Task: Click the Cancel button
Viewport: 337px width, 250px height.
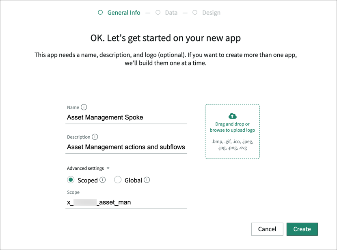Action: click(267, 229)
